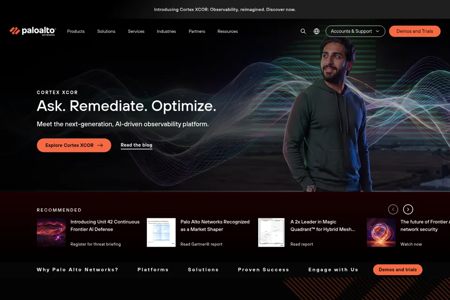
Task: Advance recommended carousel with next arrow
Action: coord(408,209)
